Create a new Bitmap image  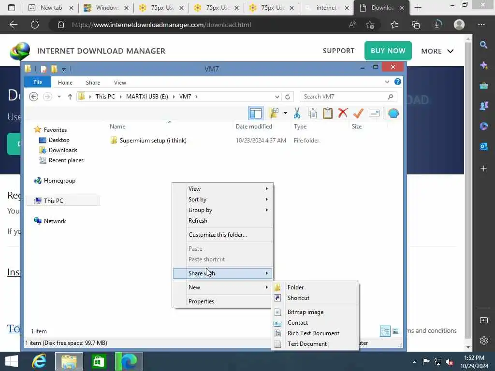click(315, 312)
